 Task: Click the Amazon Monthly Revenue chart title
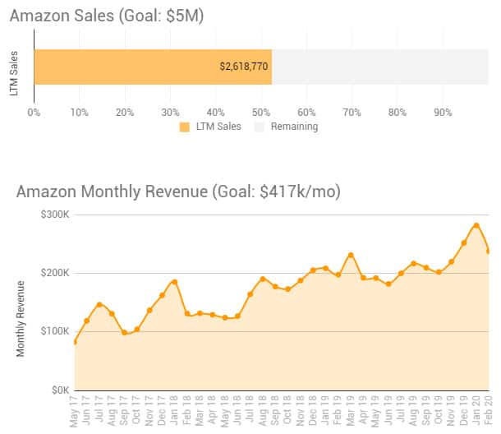[178, 192]
